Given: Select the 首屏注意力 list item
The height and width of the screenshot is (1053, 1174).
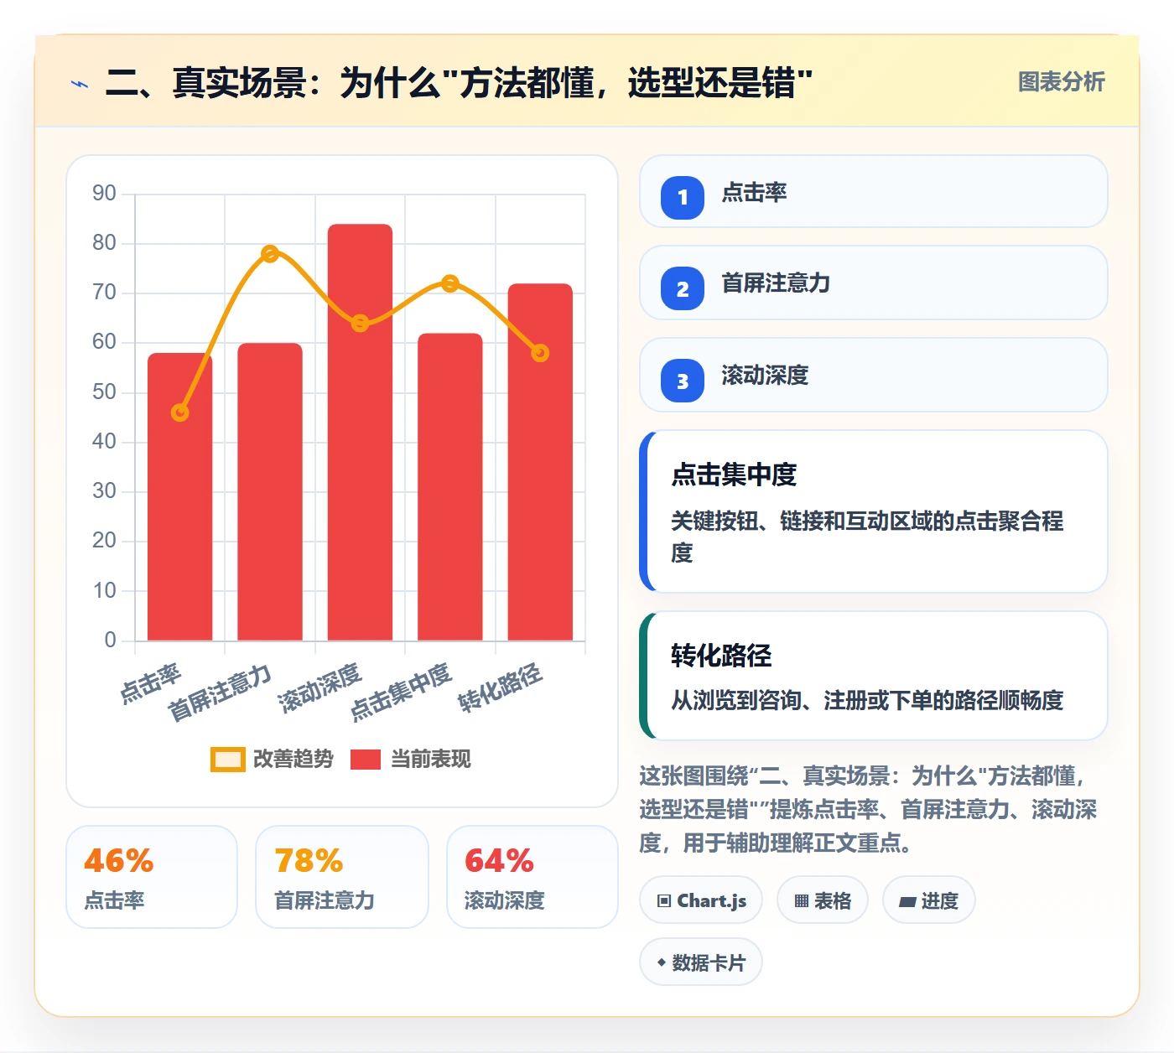Looking at the screenshot, I should pyautogui.click(x=874, y=283).
